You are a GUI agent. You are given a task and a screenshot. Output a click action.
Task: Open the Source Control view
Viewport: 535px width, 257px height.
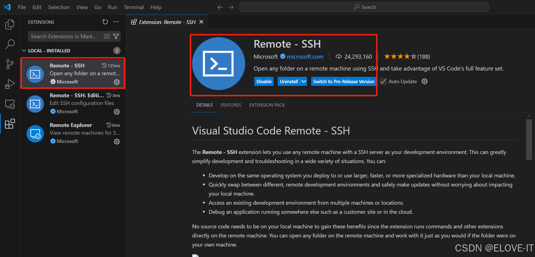tap(10, 64)
